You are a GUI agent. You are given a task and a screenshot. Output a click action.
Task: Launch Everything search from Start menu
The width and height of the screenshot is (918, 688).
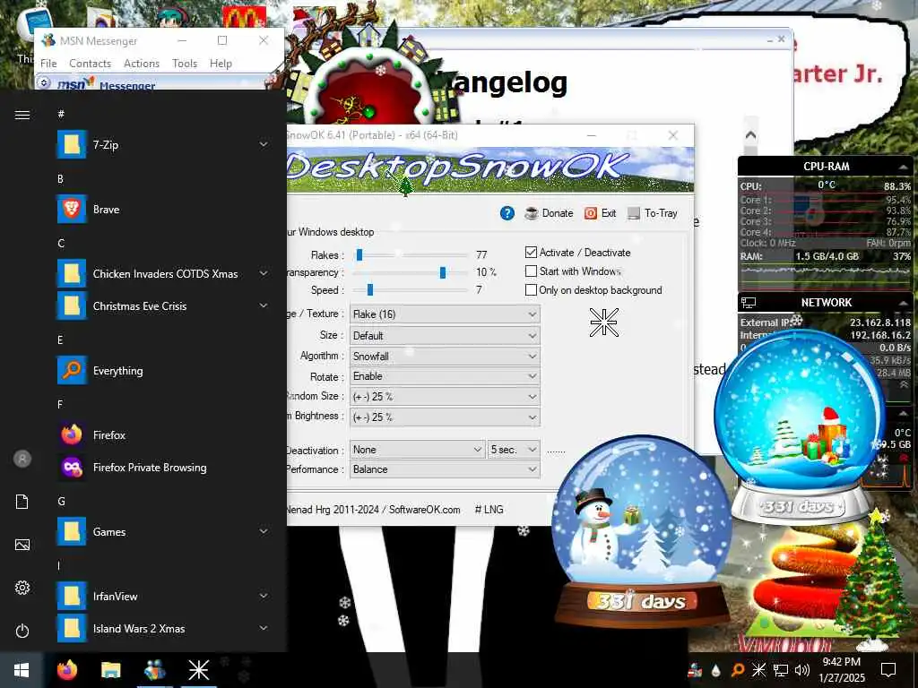[x=163, y=371]
